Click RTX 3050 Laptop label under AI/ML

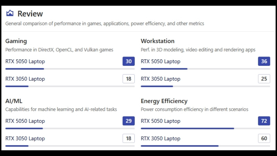coord(25,138)
